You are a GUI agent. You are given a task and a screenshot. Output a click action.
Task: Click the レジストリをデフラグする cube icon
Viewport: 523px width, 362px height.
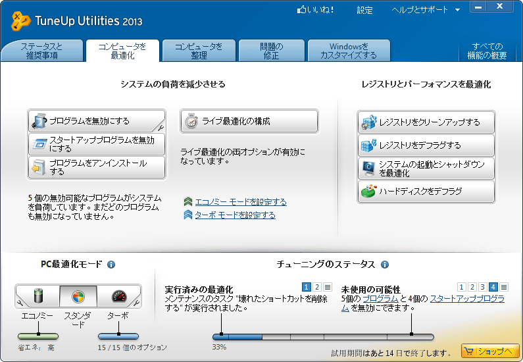pos(369,145)
